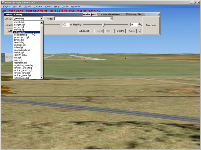Select roofs.bgl from the list

[x=27, y=60]
